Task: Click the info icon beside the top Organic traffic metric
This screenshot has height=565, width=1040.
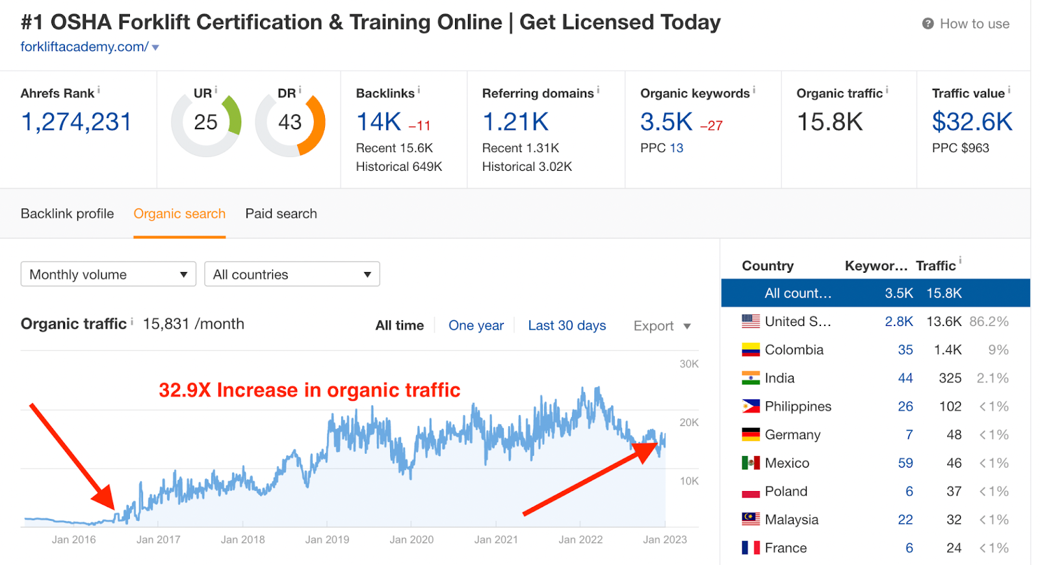Action: pyautogui.click(x=887, y=90)
